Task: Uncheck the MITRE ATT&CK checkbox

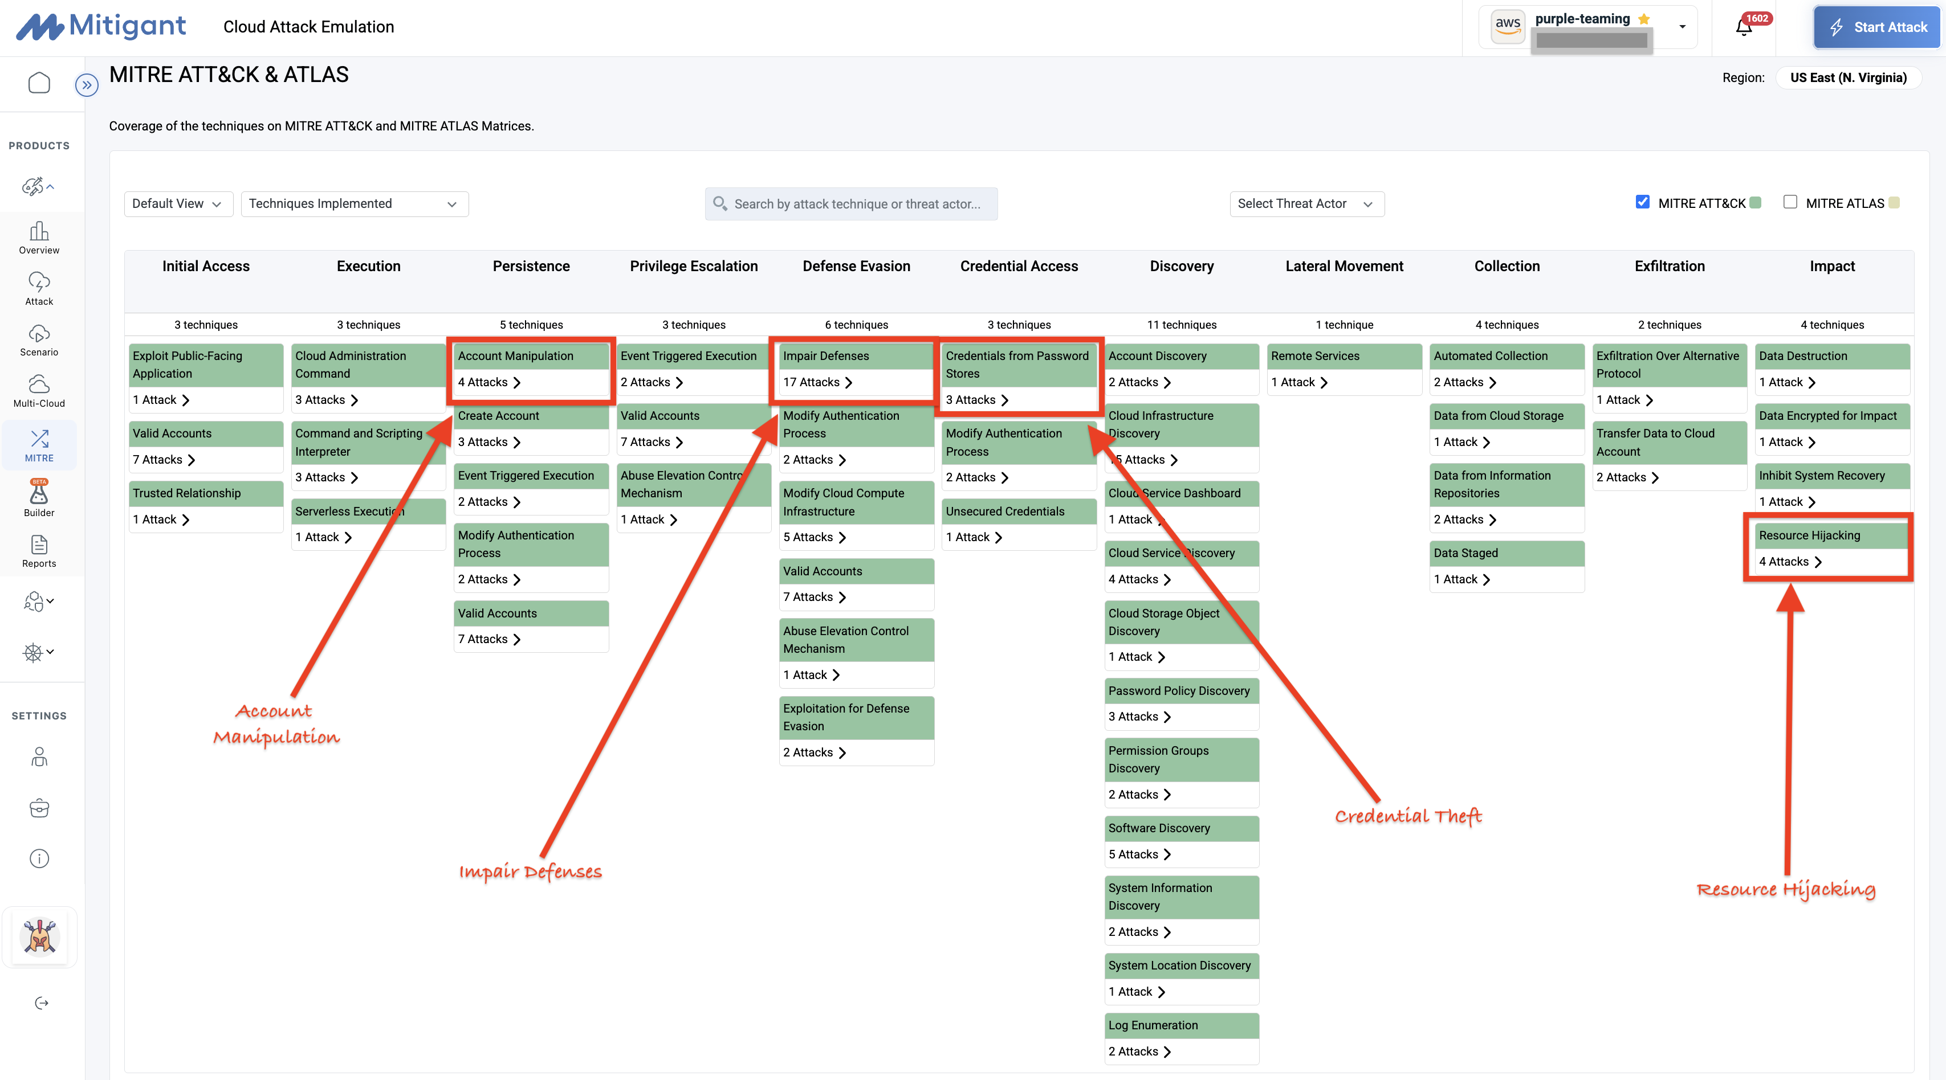Action: pos(1642,202)
